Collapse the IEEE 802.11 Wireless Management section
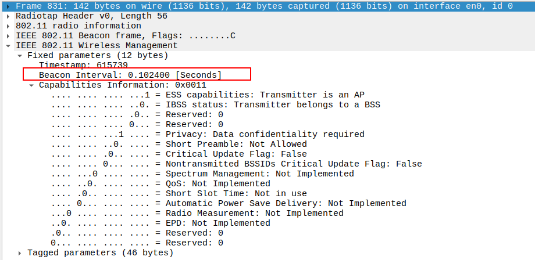535x260 pixels. 8,45
